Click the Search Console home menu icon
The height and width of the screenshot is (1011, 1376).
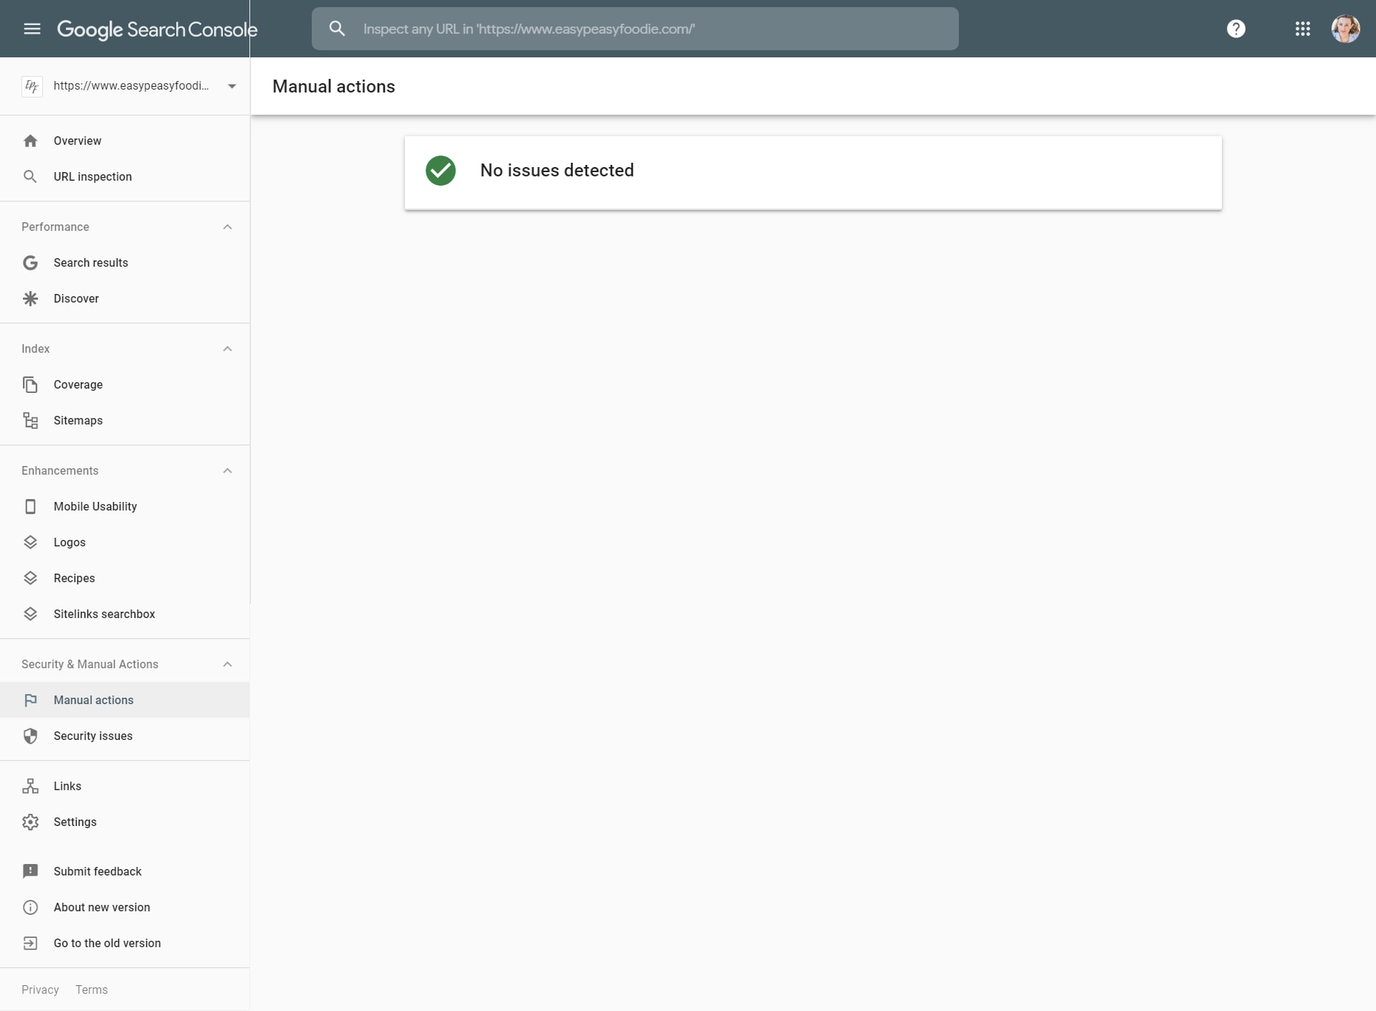point(32,29)
